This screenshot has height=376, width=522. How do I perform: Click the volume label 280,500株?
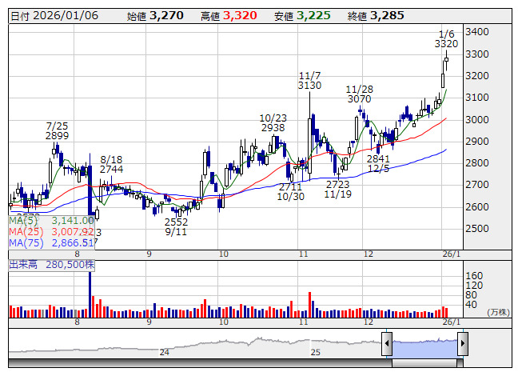(70, 265)
